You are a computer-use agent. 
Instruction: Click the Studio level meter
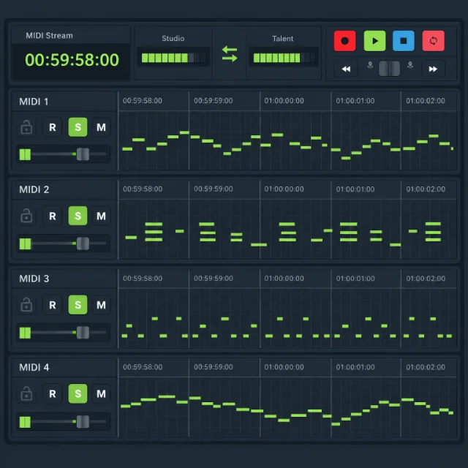(173, 58)
